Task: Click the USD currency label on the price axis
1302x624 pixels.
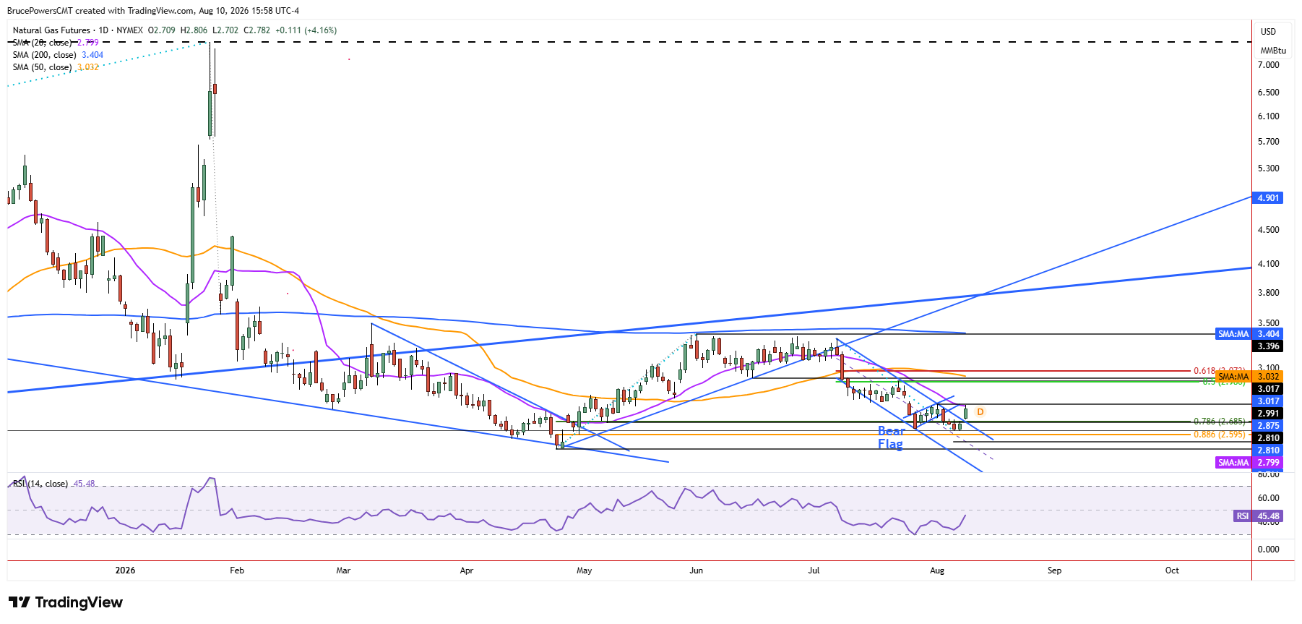Action: click(x=1268, y=32)
